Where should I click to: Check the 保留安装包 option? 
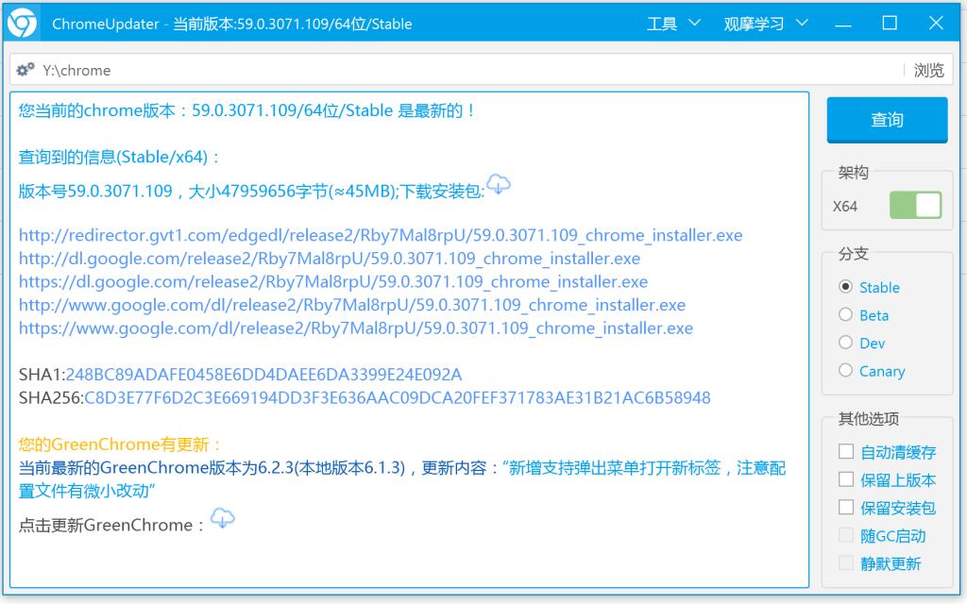[x=846, y=508]
